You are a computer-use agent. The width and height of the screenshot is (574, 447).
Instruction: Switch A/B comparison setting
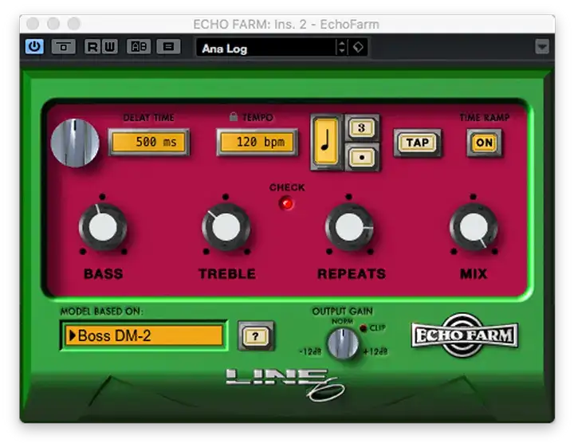click(139, 47)
